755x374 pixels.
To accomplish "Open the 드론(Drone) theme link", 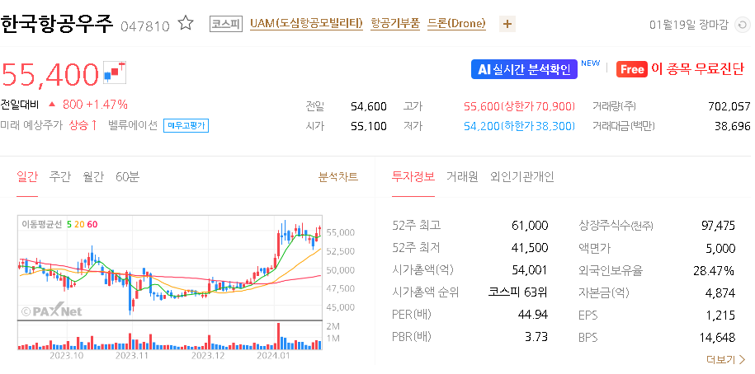I will click(456, 24).
